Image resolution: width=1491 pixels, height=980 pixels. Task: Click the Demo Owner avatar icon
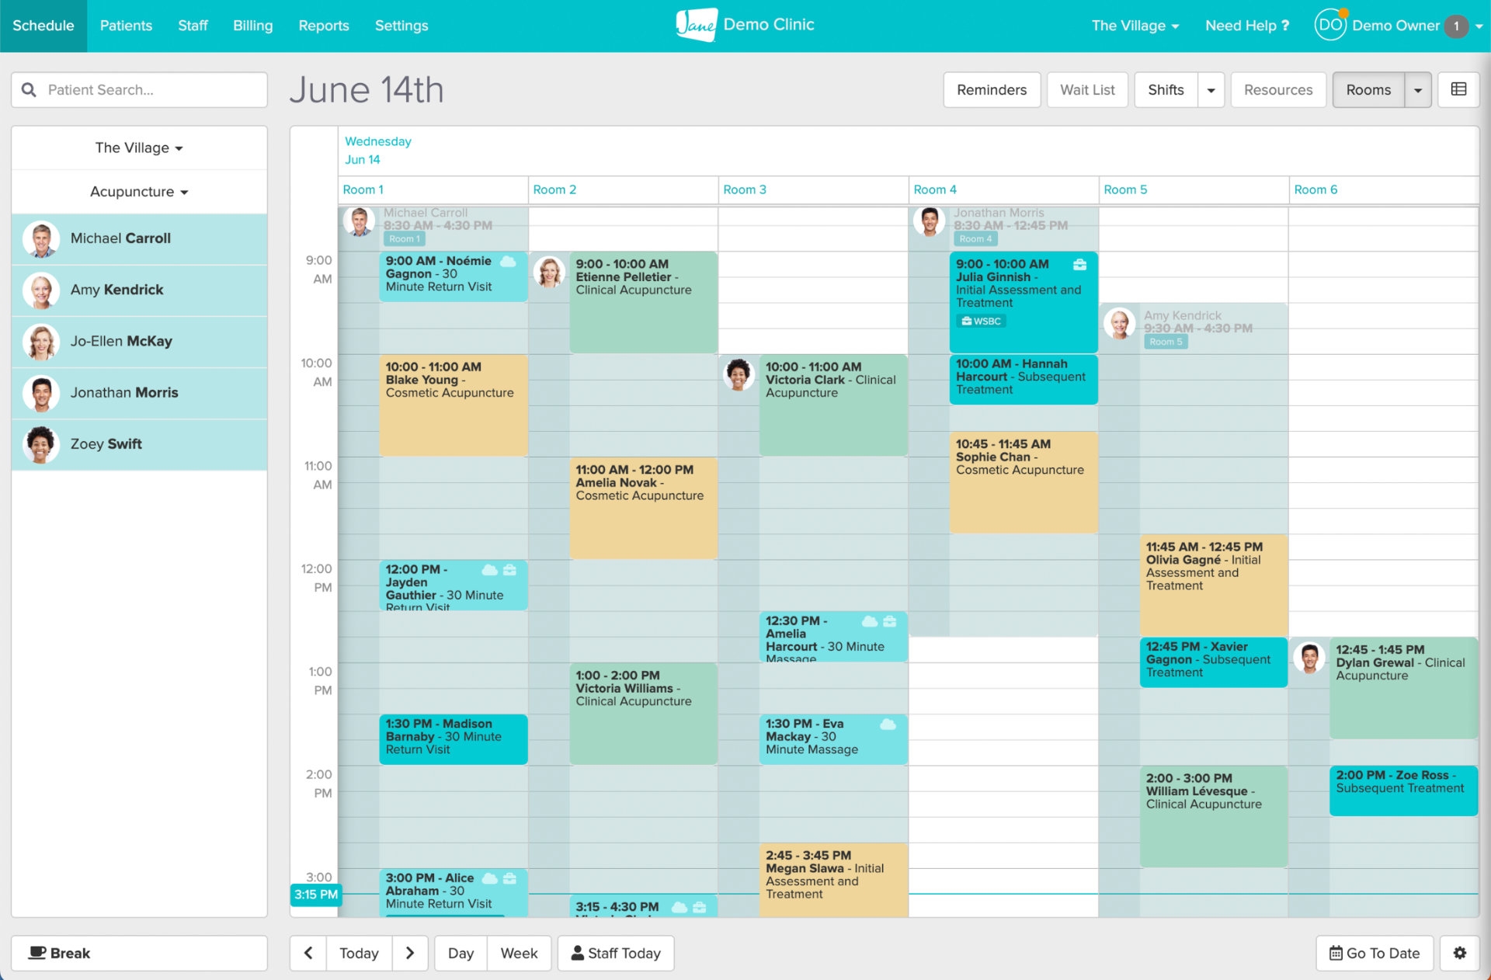(x=1329, y=25)
